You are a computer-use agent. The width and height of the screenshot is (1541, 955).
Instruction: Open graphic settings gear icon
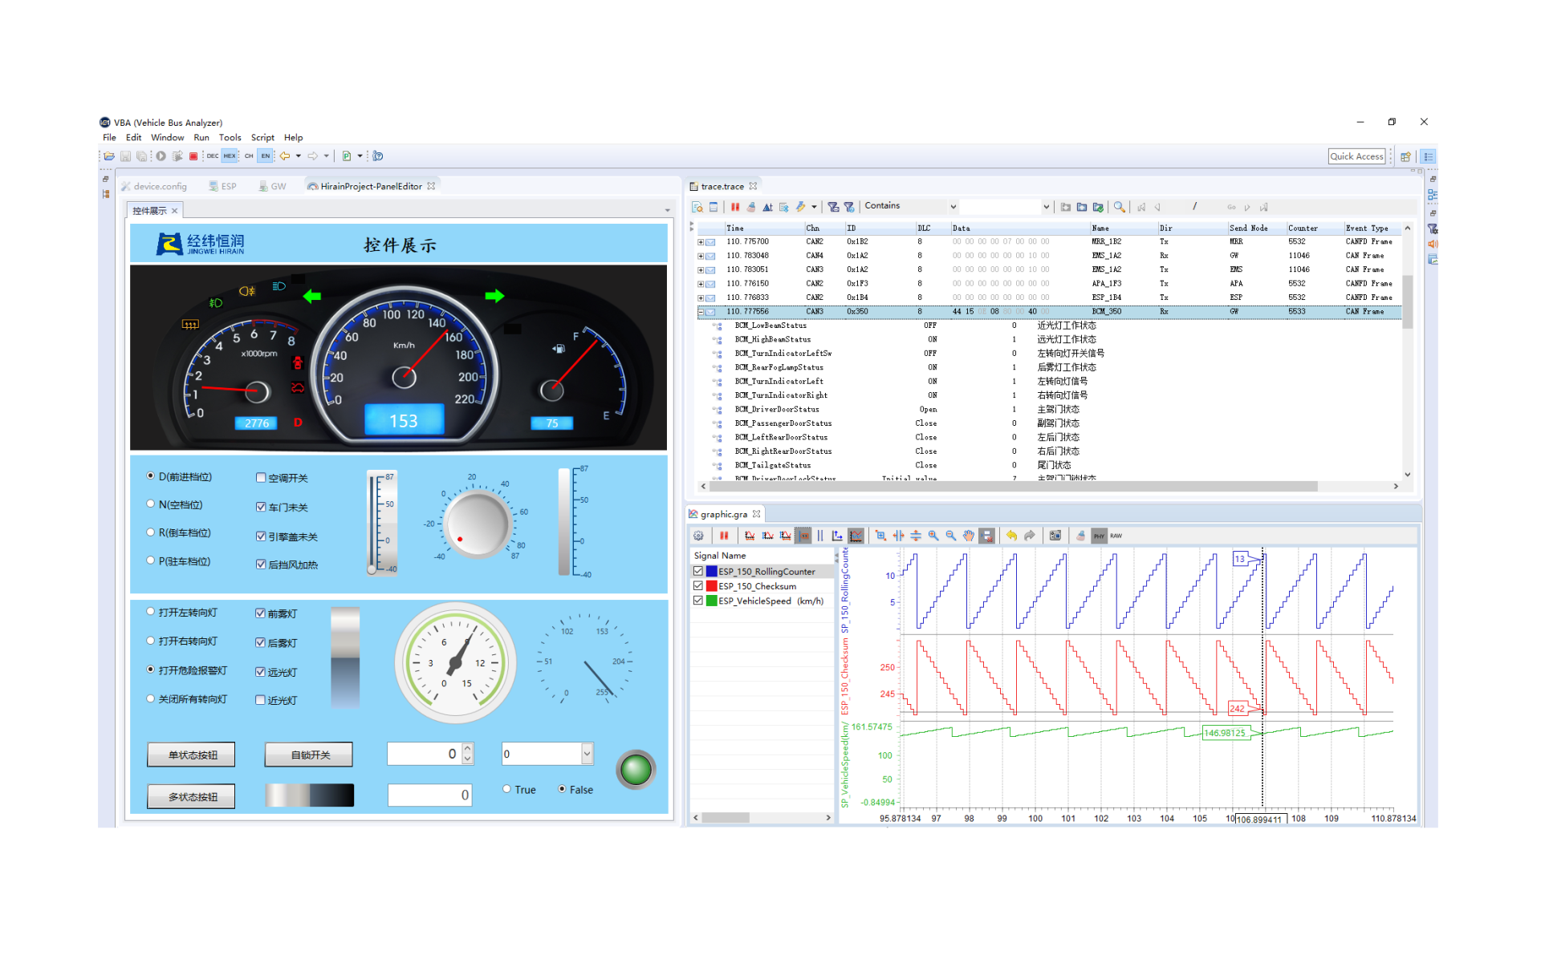(x=698, y=536)
